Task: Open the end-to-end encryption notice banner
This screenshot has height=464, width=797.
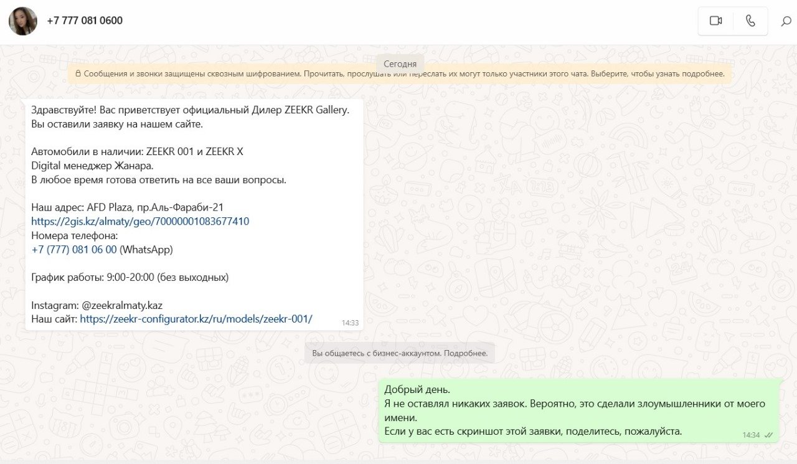Action: [400, 73]
